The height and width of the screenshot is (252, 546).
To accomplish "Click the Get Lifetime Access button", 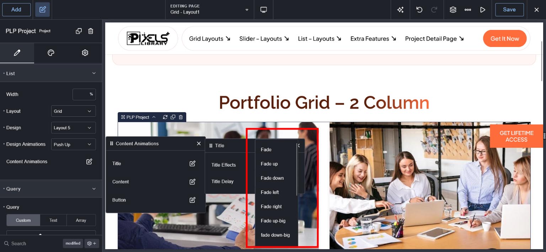I will pyautogui.click(x=516, y=136).
